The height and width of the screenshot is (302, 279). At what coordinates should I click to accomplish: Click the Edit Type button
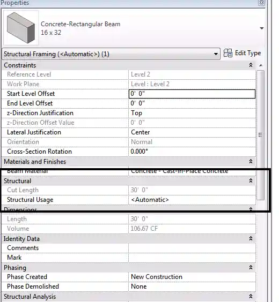pyautogui.click(x=242, y=53)
